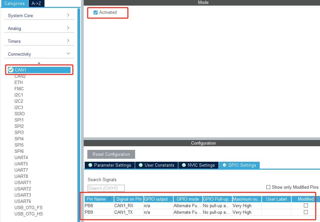
Task: Open the User Constants tab
Action: [157, 165]
